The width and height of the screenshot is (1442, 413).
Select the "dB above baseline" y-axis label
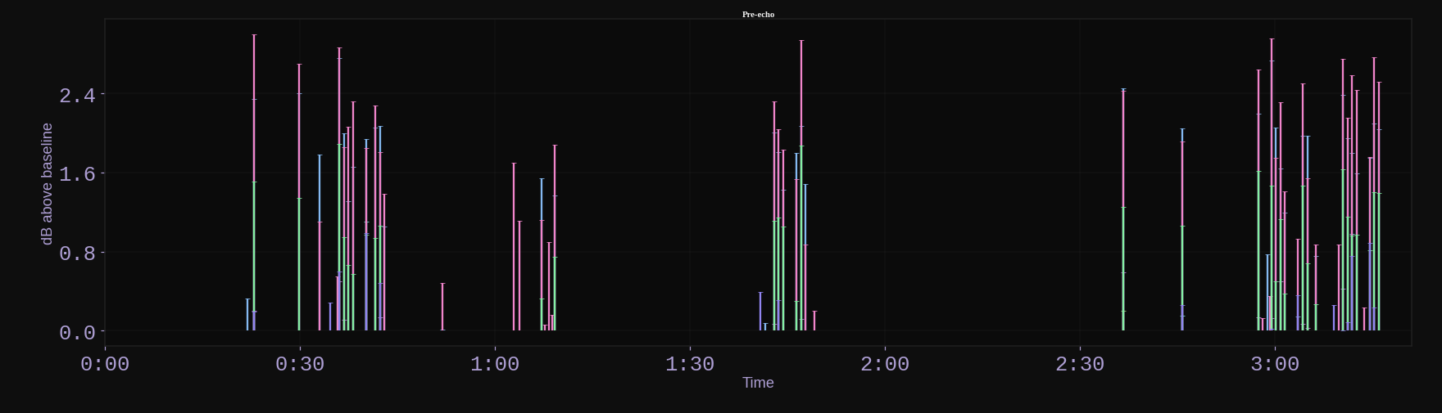click(x=47, y=184)
